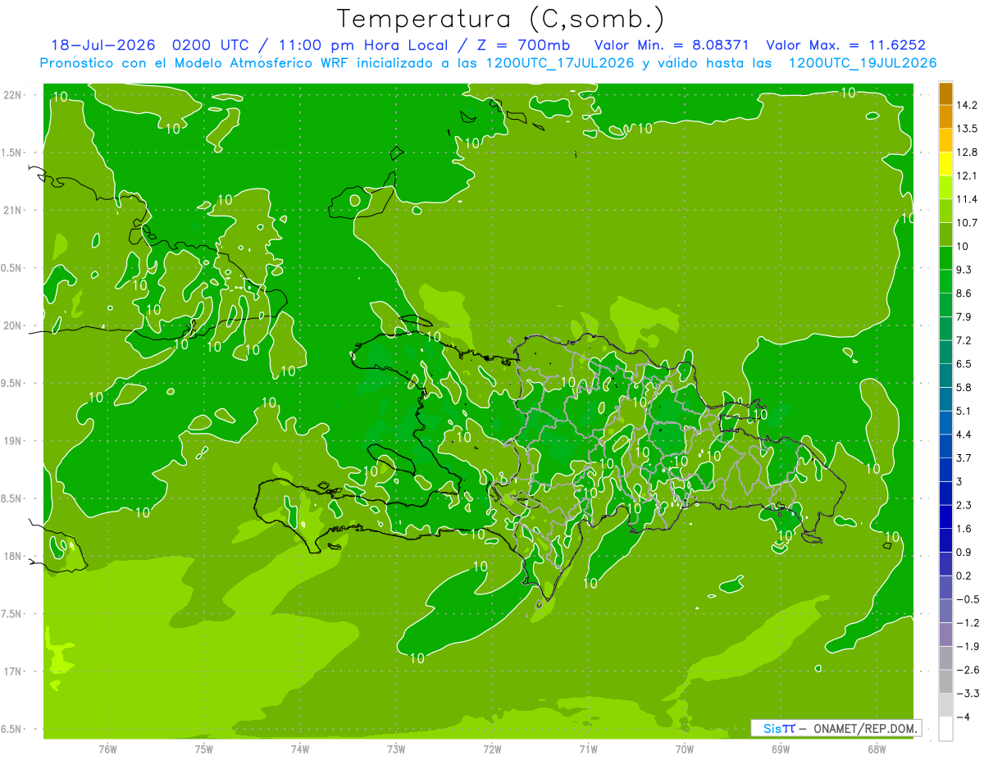Image resolution: width=984 pixels, height=760 pixels.
Task: Click white swatch below -4
Action: coord(945,728)
